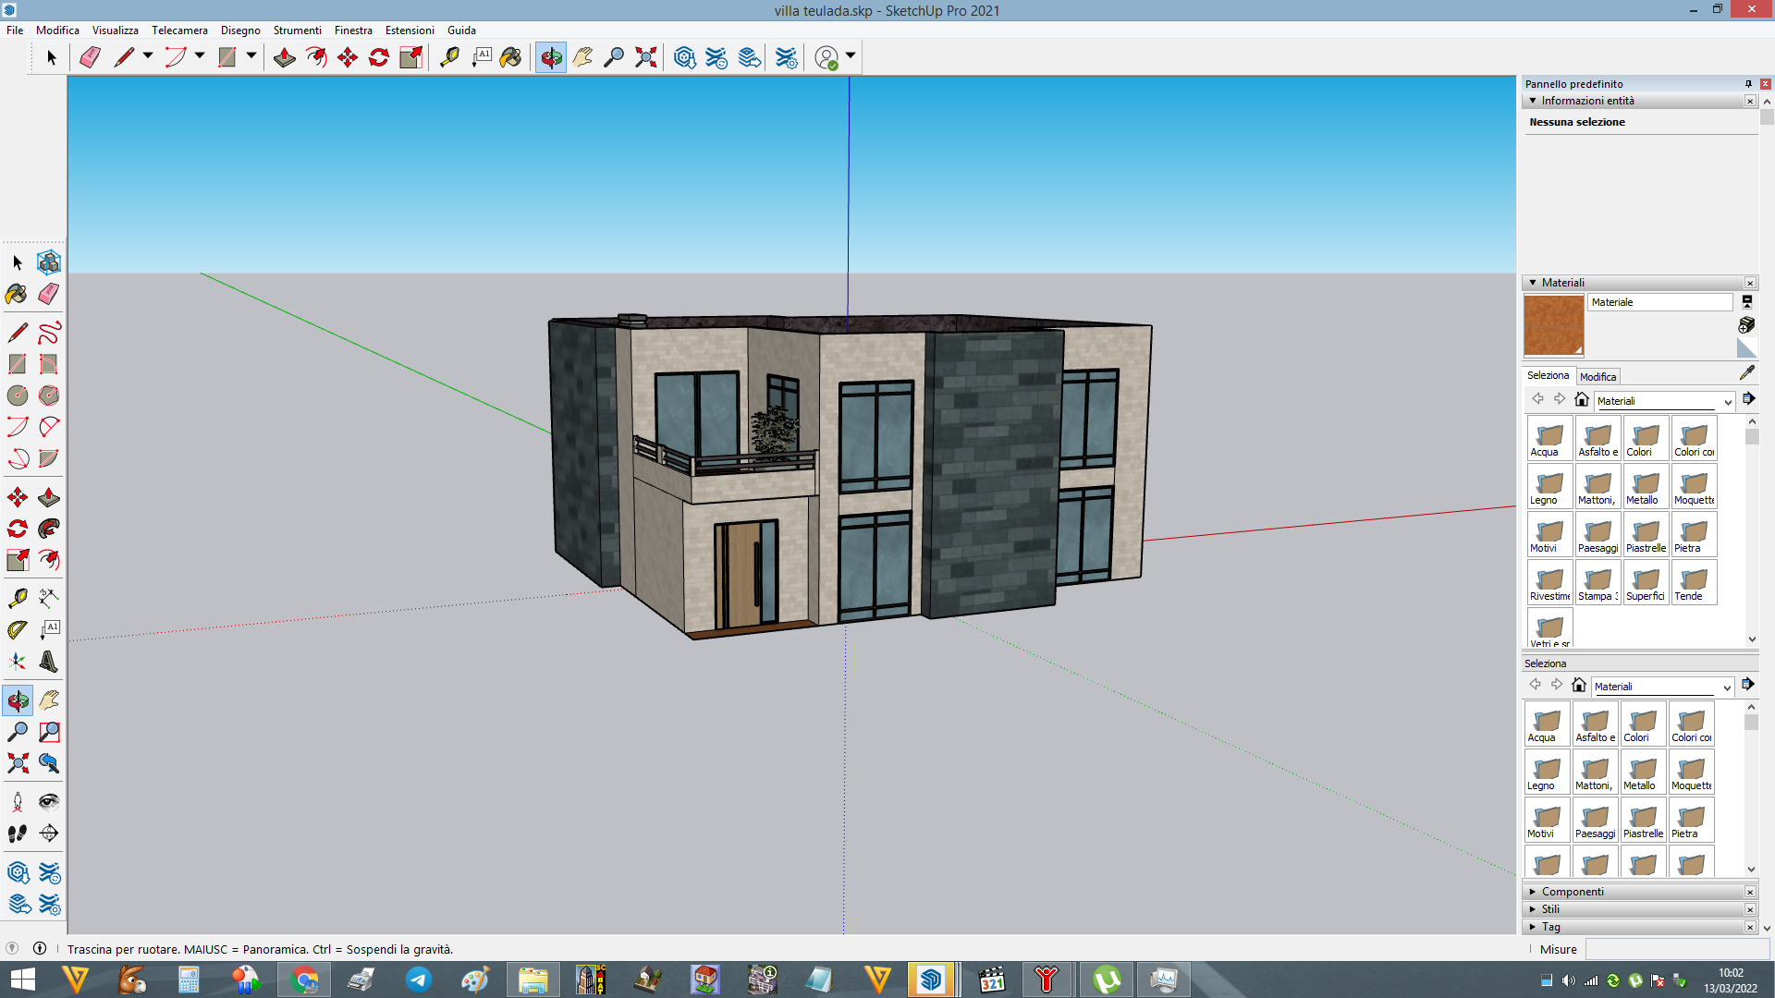This screenshot has height=998, width=1775.
Task: Choose the Pan hand tool in left toolbar
Action: click(49, 700)
